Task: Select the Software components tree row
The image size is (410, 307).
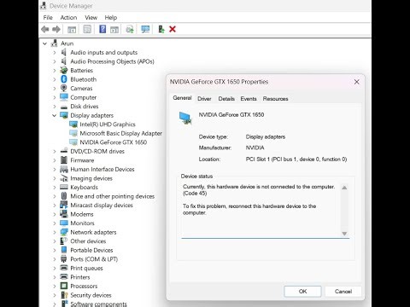Action: [x=98, y=304]
